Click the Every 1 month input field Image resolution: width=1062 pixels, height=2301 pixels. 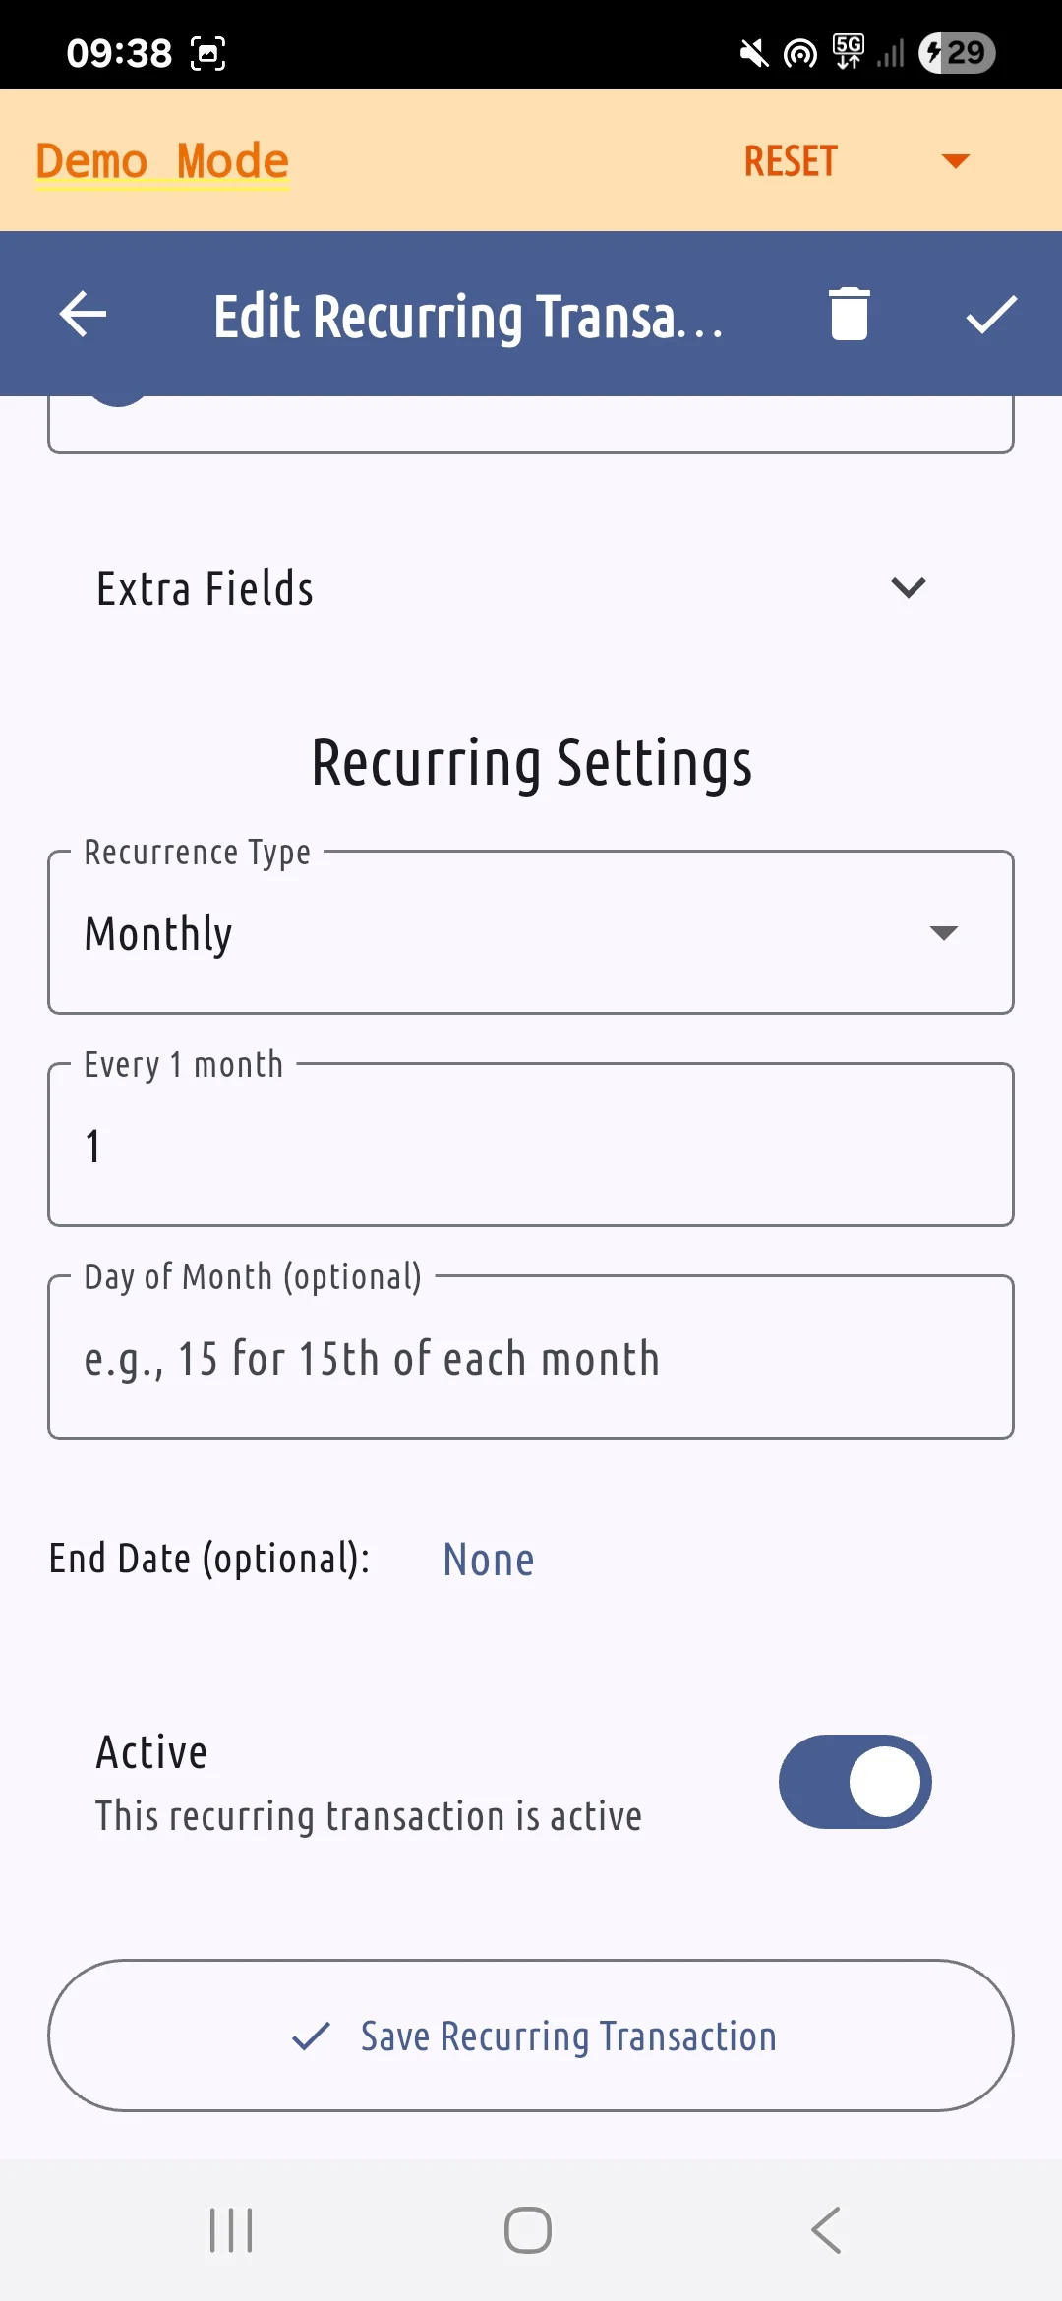[x=531, y=1145]
